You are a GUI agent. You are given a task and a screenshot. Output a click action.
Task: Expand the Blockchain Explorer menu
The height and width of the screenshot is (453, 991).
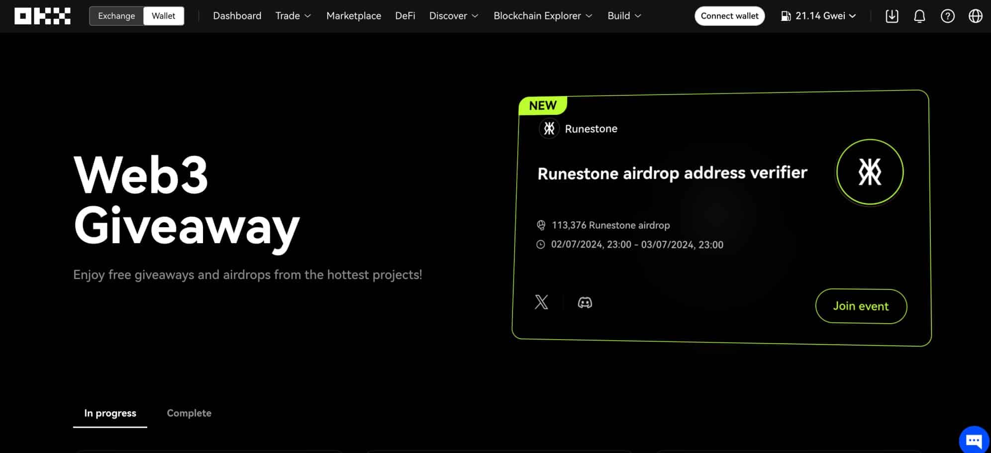pyautogui.click(x=543, y=16)
